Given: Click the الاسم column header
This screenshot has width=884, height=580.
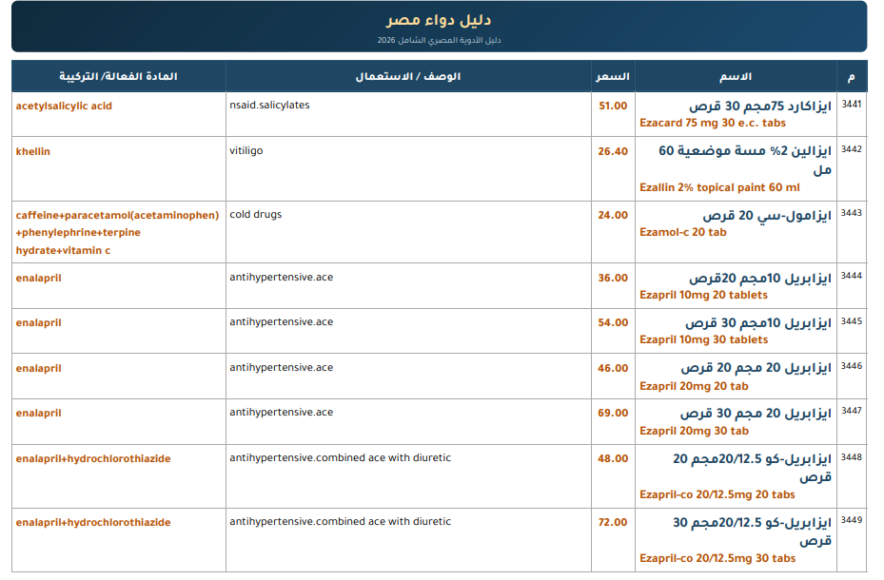Looking at the screenshot, I should [736, 77].
